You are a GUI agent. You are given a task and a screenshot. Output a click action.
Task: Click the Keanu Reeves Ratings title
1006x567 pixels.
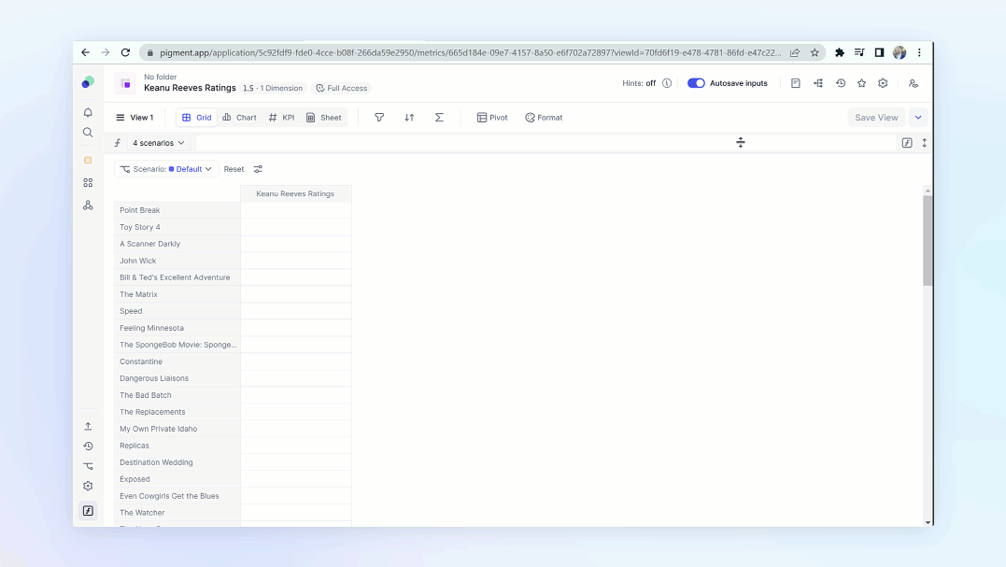[x=190, y=88]
